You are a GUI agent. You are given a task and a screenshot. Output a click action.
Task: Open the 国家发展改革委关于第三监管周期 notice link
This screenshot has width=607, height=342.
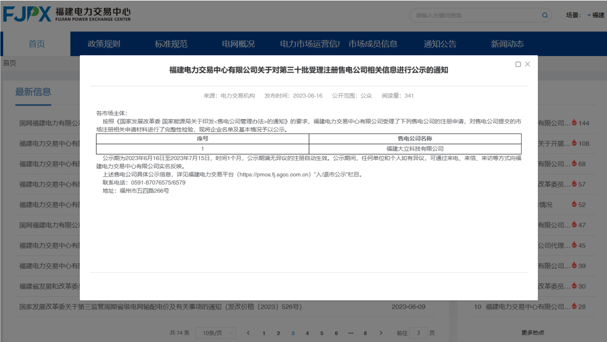[x=161, y=307]
